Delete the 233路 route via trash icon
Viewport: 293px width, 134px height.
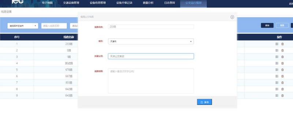[282, 44]
